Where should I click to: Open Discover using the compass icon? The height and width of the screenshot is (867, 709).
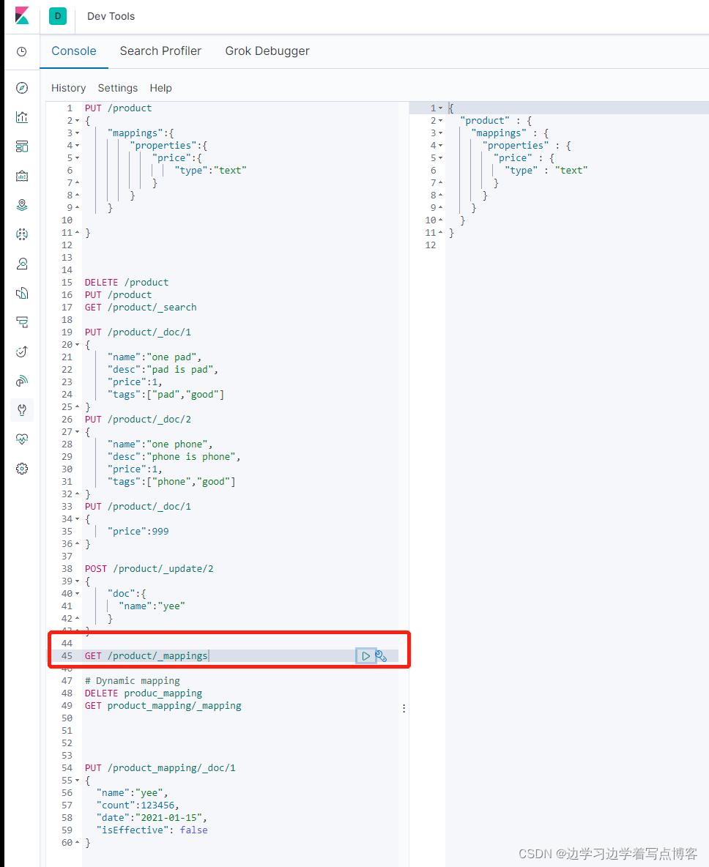(x=21, y=87)
